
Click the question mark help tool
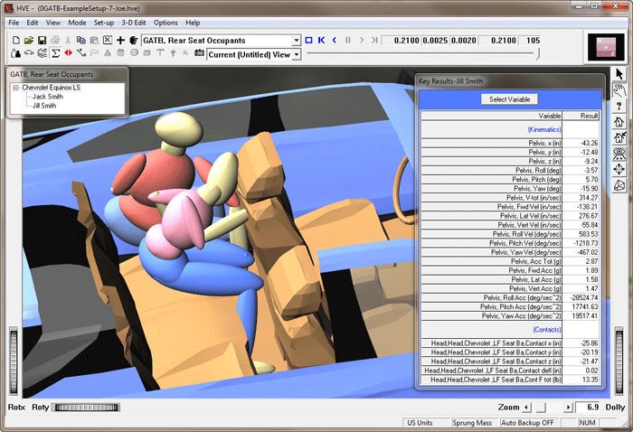619,105
